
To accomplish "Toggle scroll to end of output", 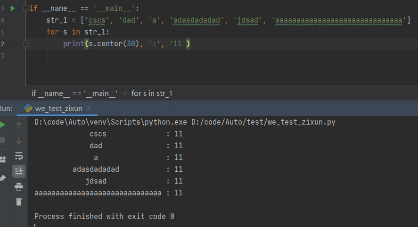I will tap(19, 171).
